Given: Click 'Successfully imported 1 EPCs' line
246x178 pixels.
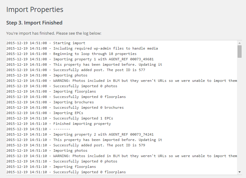Looking at the screenshot, I should 59,118.
